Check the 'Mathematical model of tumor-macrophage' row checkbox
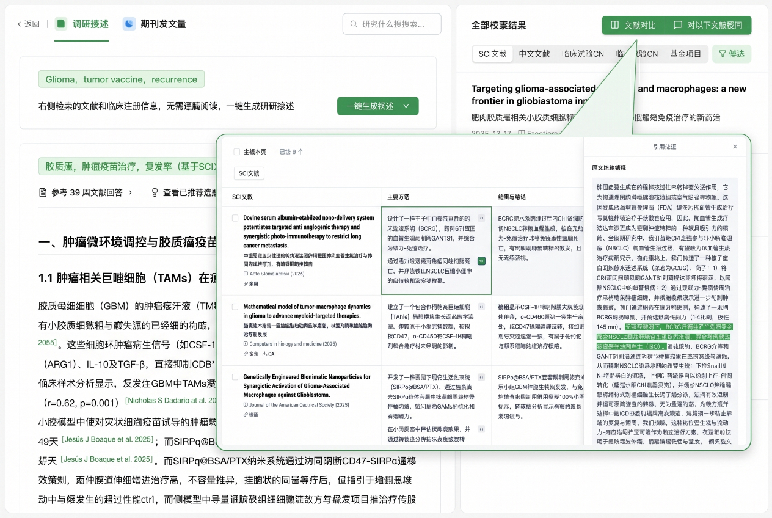 click(235, 307)
